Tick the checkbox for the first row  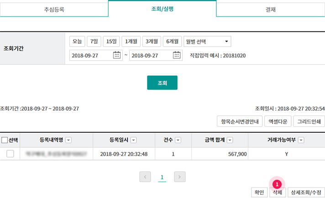[x=10, y=154]
